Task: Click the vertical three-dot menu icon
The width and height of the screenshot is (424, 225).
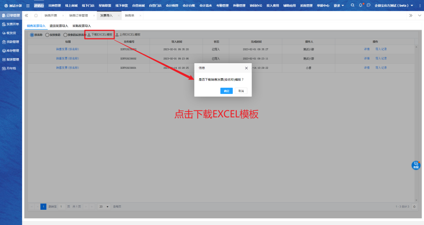Action: (x=420, y=5)
